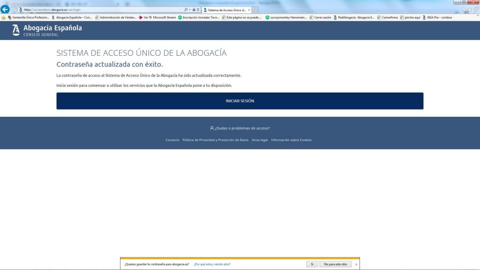Go back with the browser back arrow
This screenshot has width=480, height=270.
pos(5,9)
